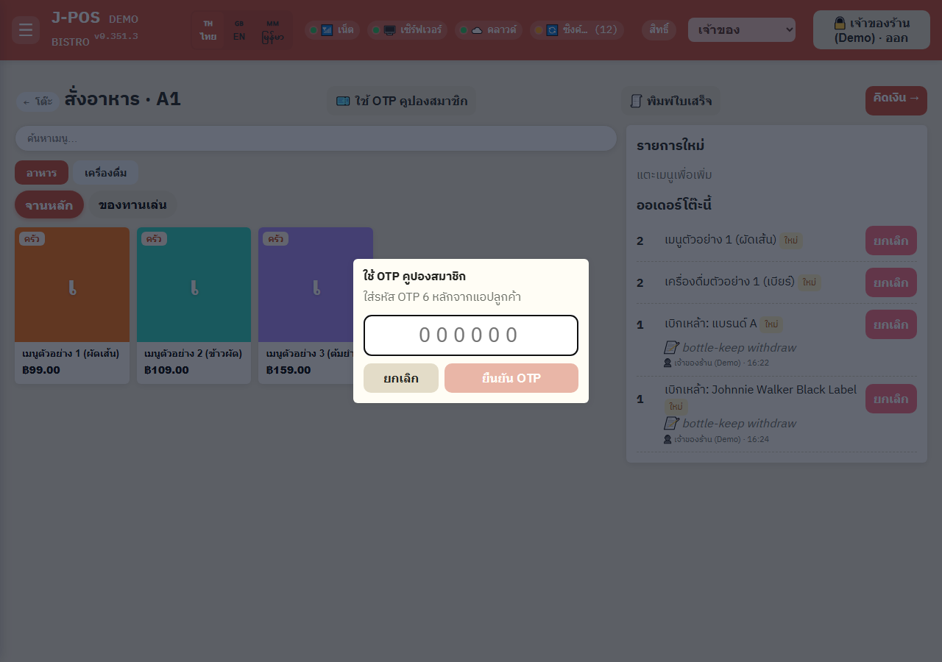Cancel order เบิกเหล้า: แบรนด์ A
This screenshot has width=942, height=662.
(x=891, y=324)
